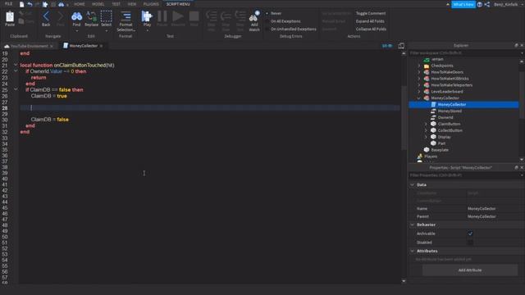This screenshot has width=525, height=295.
Task: Click the HowToMakeDoors model icon
Action: [x=427, y=72]
